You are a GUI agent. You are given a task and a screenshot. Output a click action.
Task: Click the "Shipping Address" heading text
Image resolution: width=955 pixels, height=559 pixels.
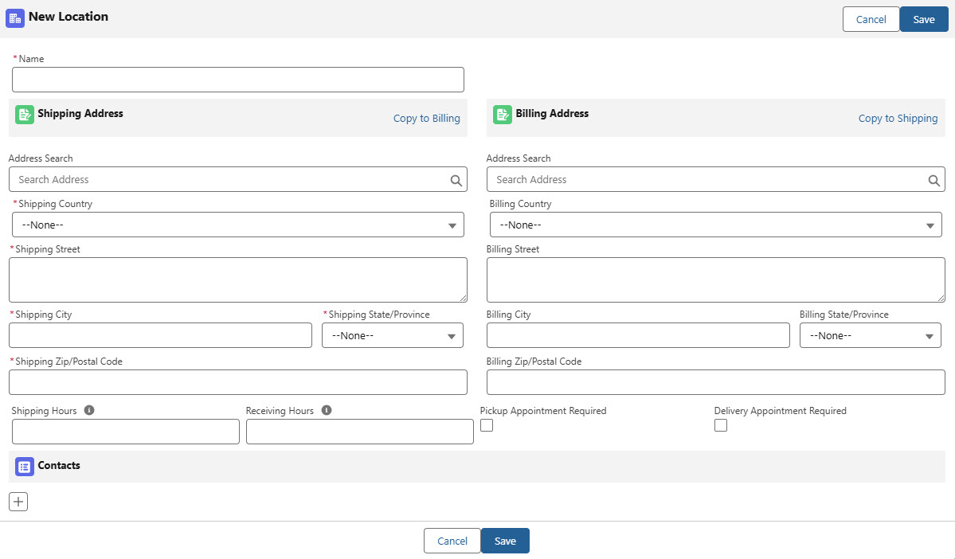[80, 113]
